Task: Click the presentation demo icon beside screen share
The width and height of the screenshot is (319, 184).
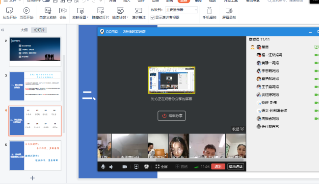Action: tap(146, 167)
